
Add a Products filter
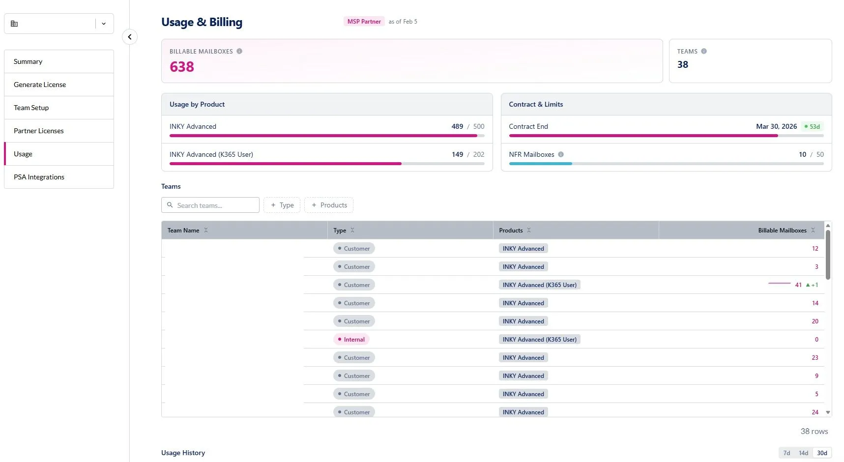pos(329,205)
